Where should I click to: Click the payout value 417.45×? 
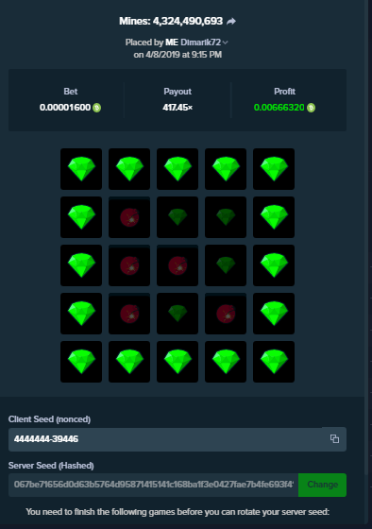[178, 108]
